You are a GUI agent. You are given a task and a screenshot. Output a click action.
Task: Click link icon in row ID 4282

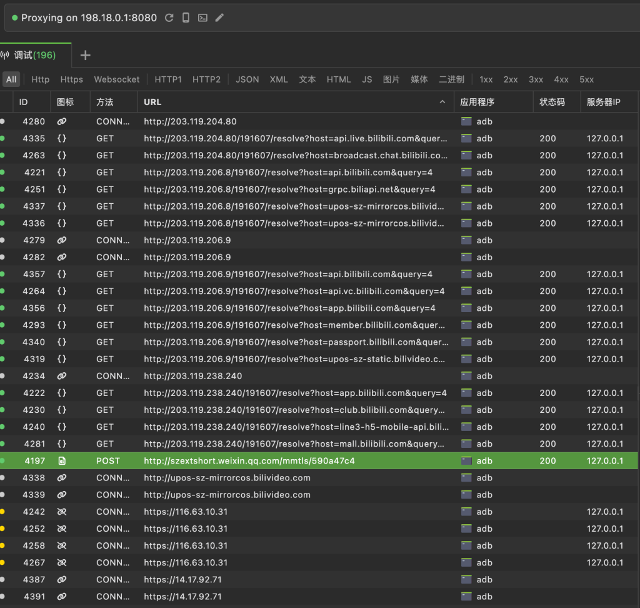pos(62,258)
